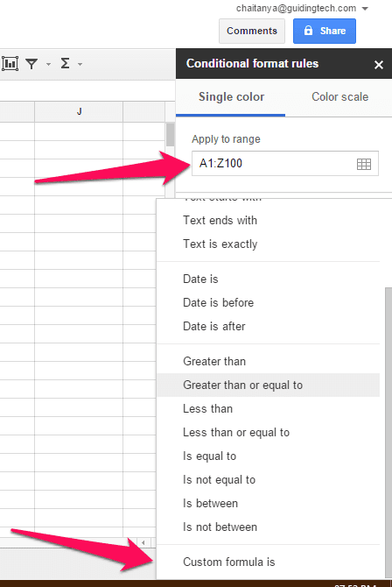
Task: Click the Comments button
Action: click(252, 31)
